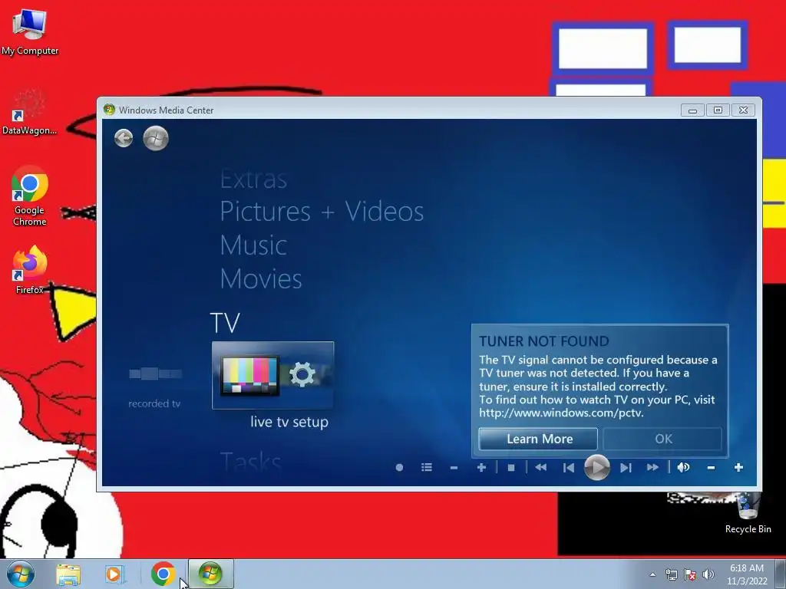Screen dimensions: 786x589
Task: Select Pictures + Videos menu entry
Action: 322,212
